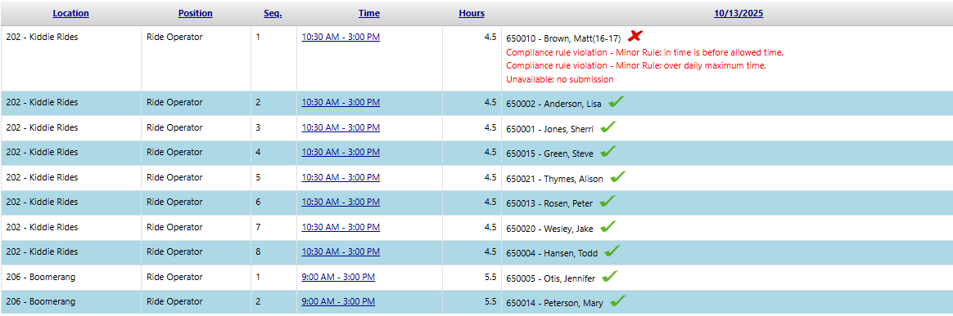Click the 202 - Kiddie Rides location in Brown's row
The height and width of the screenshot is (316, 953).
click(42, 37)
